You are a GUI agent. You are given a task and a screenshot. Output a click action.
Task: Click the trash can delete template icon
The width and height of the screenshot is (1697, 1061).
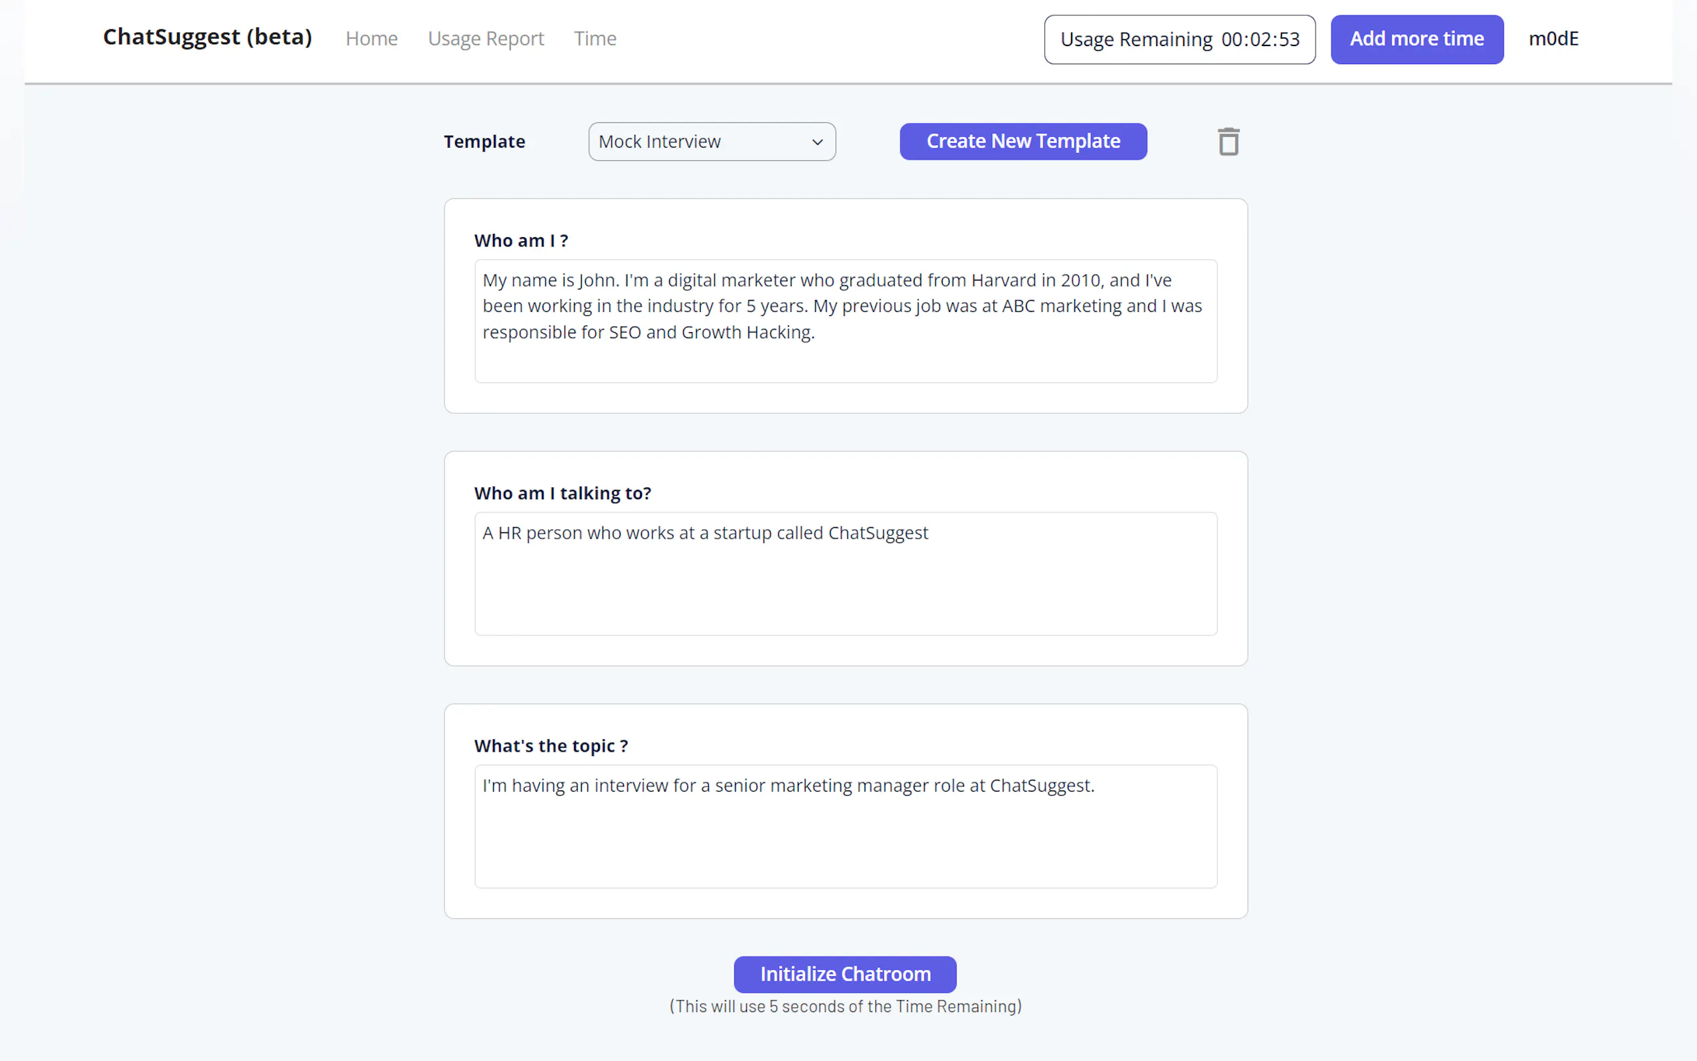pos(1228,142)
